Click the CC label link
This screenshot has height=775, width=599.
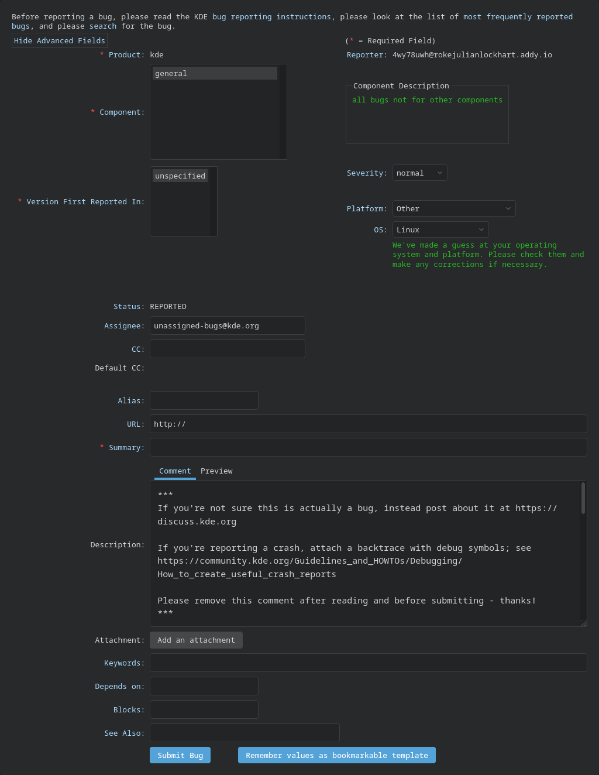click(x=137, y=349)
